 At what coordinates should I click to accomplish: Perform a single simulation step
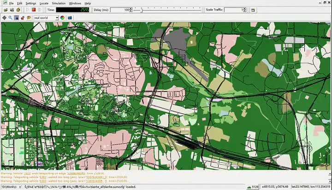point(40,10)
